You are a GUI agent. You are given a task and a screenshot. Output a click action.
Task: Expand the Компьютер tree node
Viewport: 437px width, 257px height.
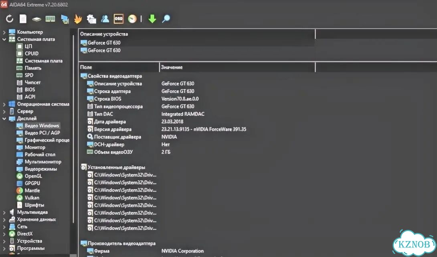[4, 32]
